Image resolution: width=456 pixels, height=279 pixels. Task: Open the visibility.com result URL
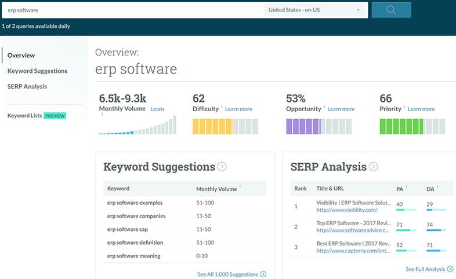(x=347, y=210)
